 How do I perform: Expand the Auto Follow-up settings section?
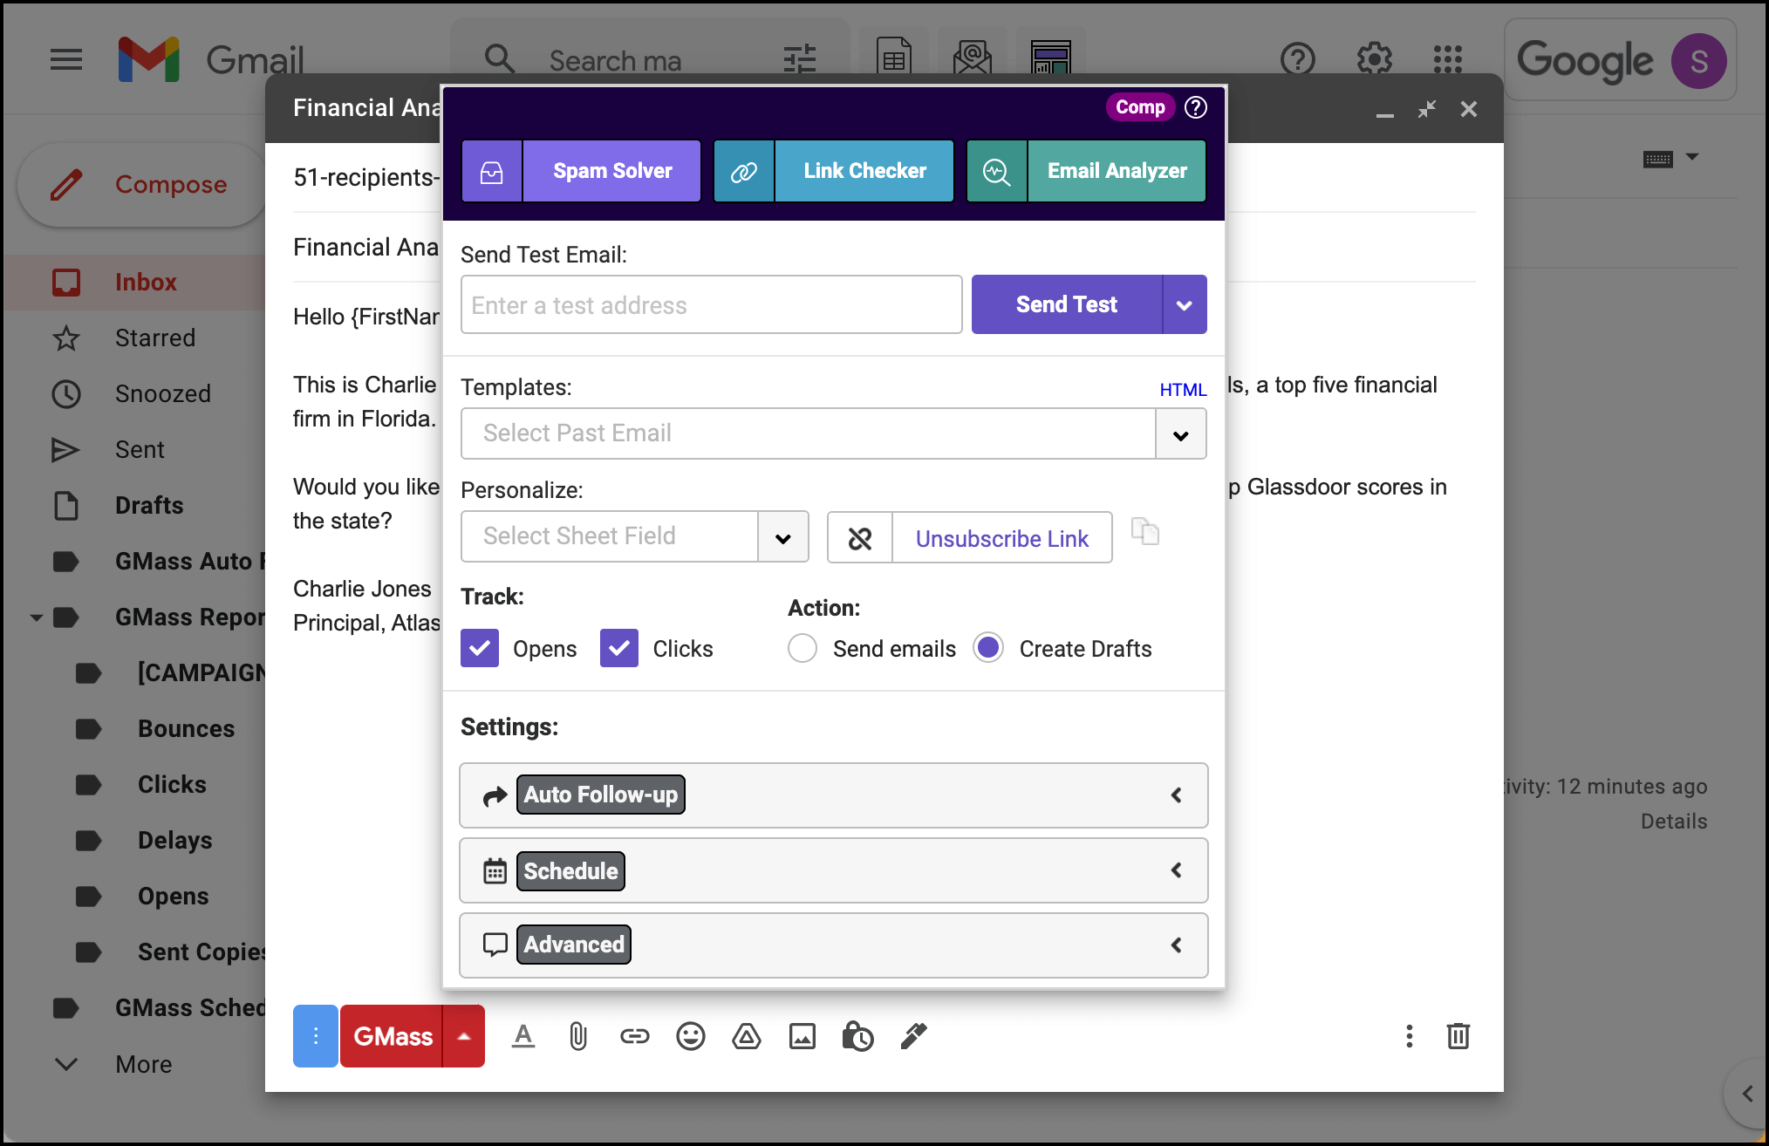tap(834, 795)
